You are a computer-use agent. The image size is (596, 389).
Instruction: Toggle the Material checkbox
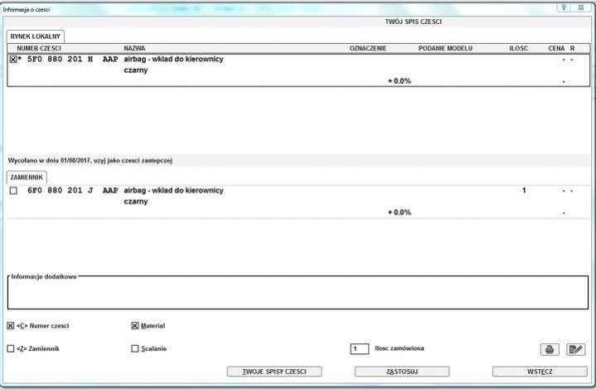(x=135, y=325)
